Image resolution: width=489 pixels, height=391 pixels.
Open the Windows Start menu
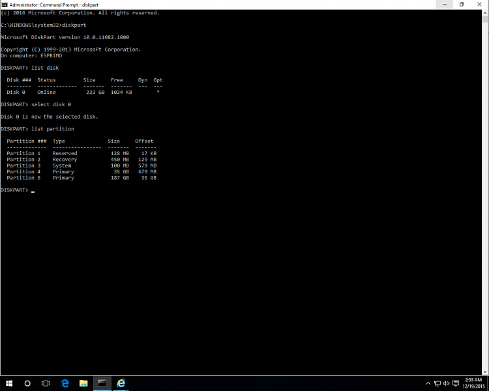(x=8, y=383)
